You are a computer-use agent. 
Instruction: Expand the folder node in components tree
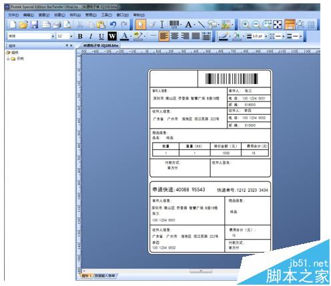[8, 59]
